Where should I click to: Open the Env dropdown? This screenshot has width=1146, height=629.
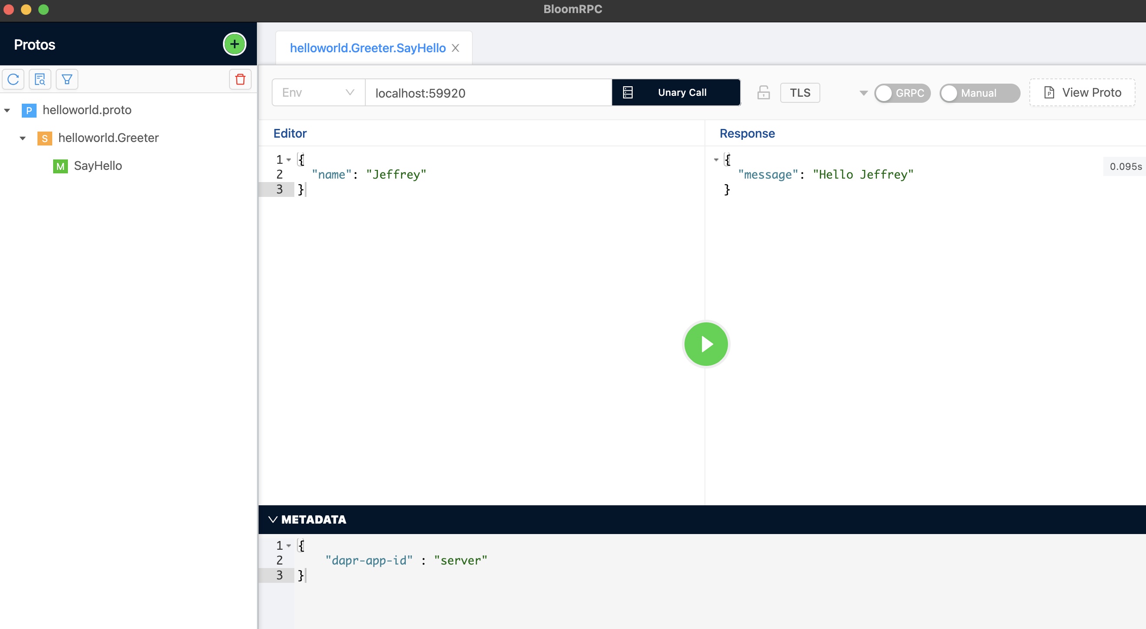318,93
